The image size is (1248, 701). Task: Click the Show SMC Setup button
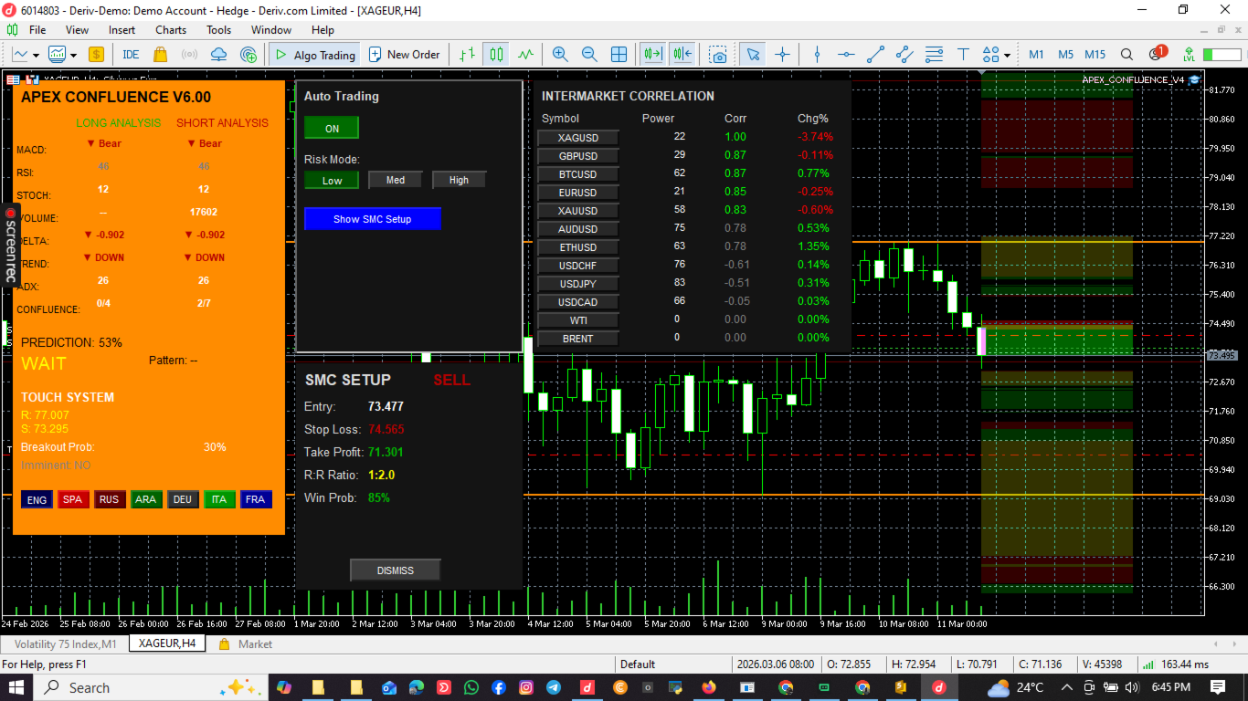click(373, 219)
